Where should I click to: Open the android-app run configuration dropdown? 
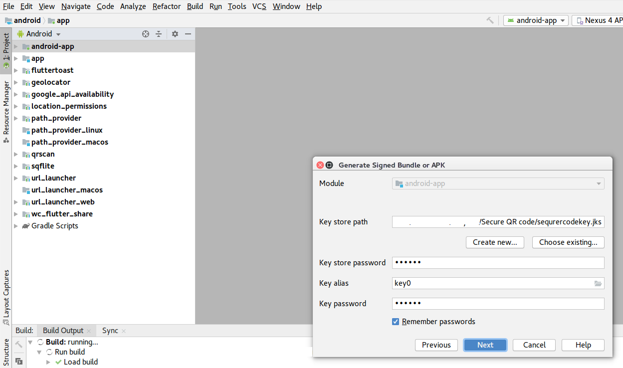(536, 20)
